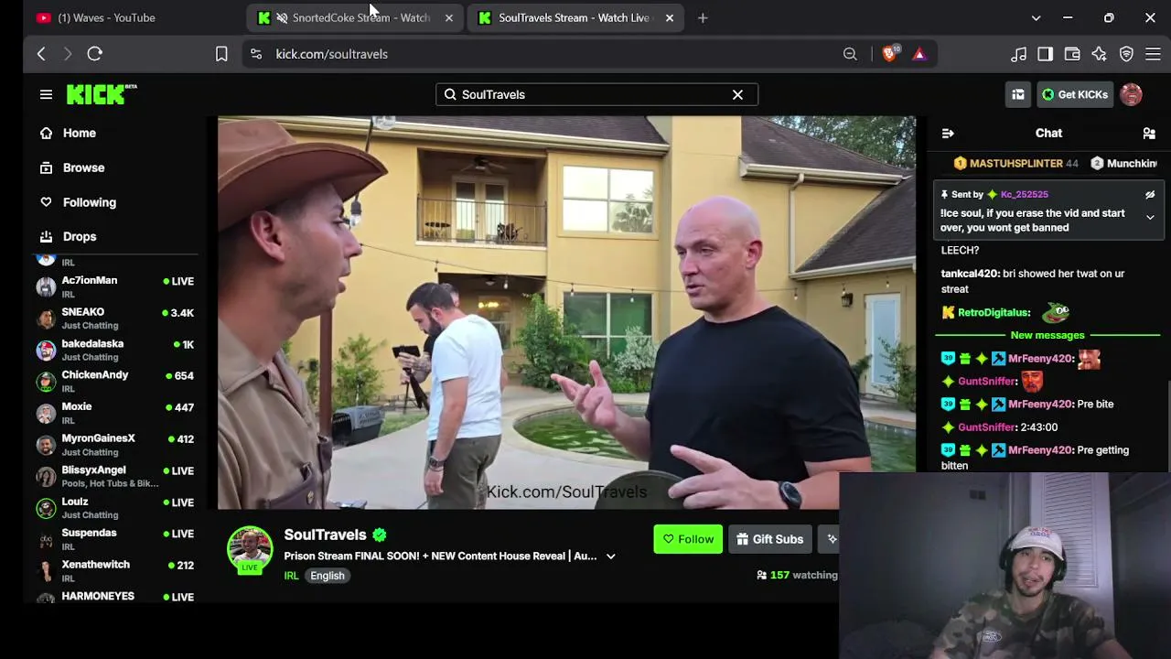Image resolution: width=1171 pixels, height=659 pixels.
Task: Open the browser main menu icon
Action: [x=1154, y=54]
